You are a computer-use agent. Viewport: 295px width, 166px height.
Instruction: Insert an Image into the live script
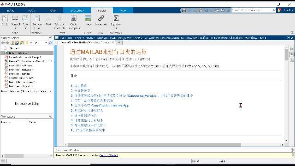pos(88,20)
